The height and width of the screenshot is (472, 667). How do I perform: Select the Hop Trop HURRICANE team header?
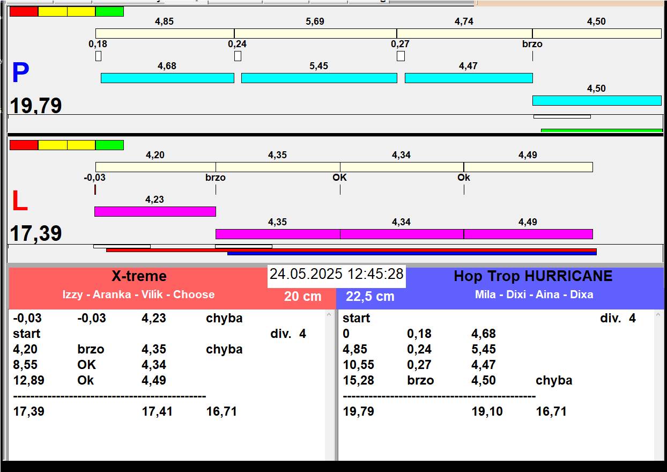coord(533,276)
